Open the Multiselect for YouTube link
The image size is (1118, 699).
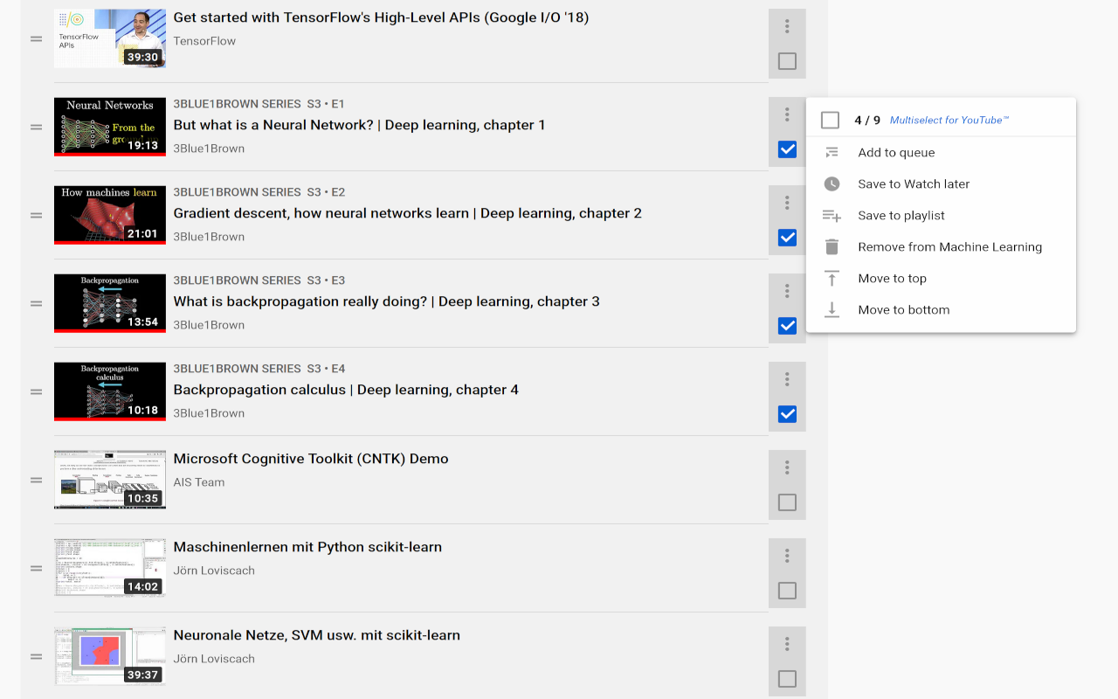(x=949, y=120)
